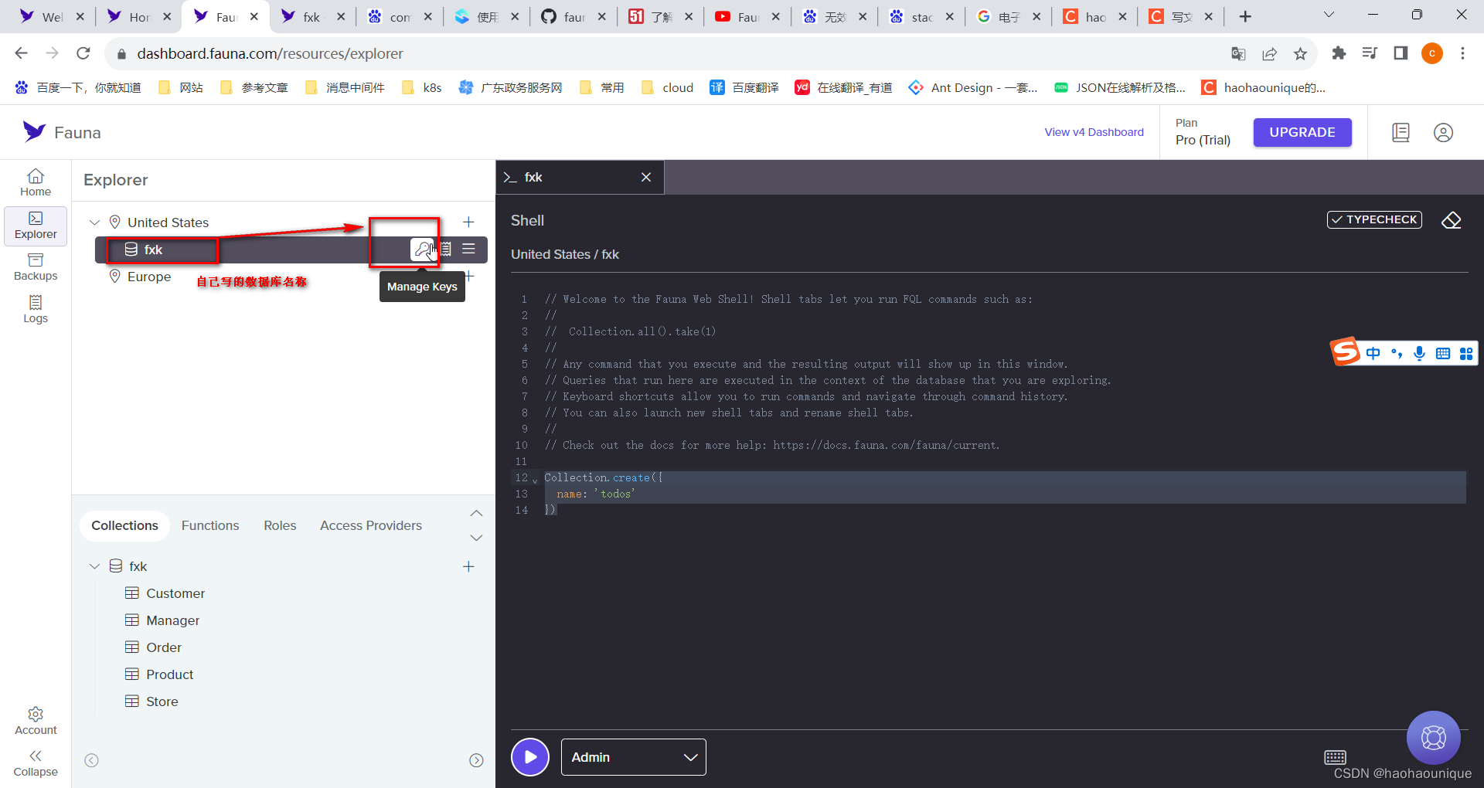The height and width of the screenshot is (788, 1484).
Task: Click the Manage Keys icon for fxk
Action: [422, 250]
